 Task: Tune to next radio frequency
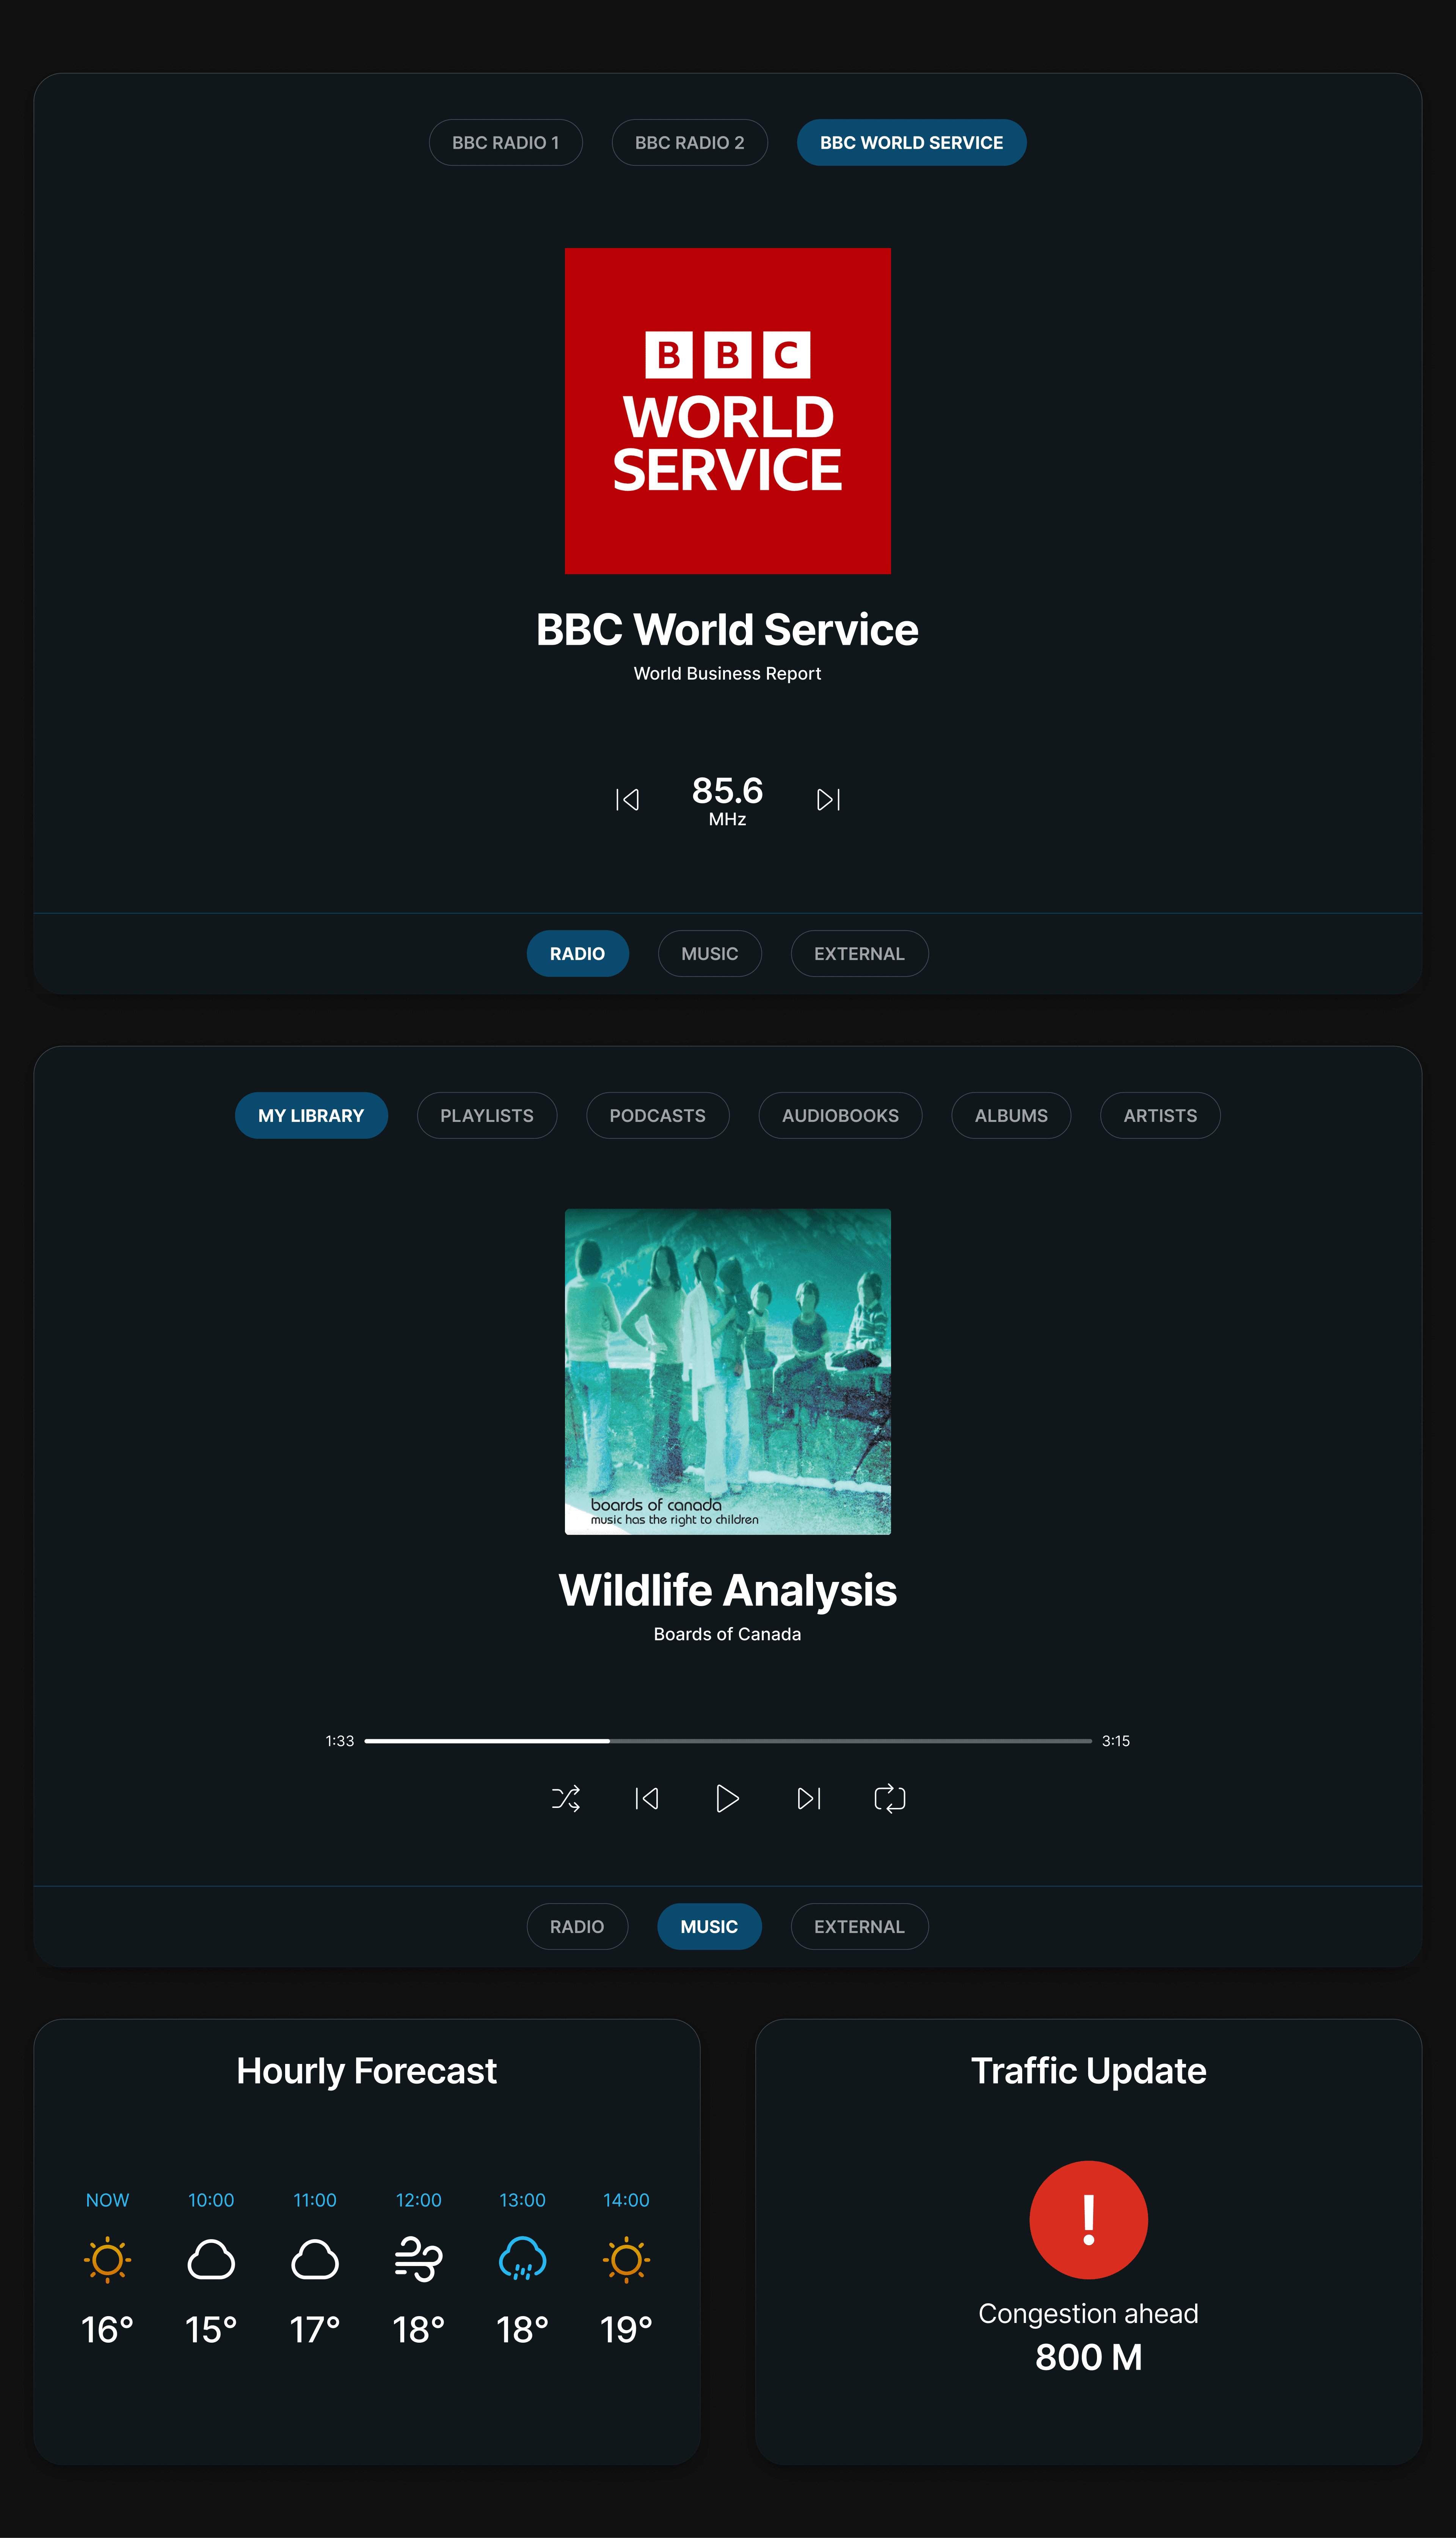tap(828, 799)
